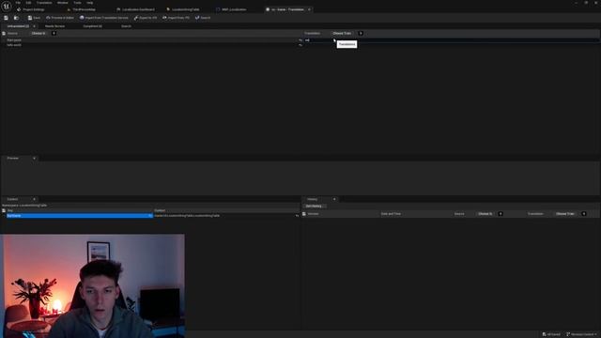The image size is (601, 338).
Task: Open the Help menu
Action: pyautogui.click(x=90, y=3)
